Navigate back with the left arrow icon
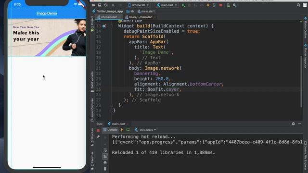308x173 pixels. click(114, 5)
